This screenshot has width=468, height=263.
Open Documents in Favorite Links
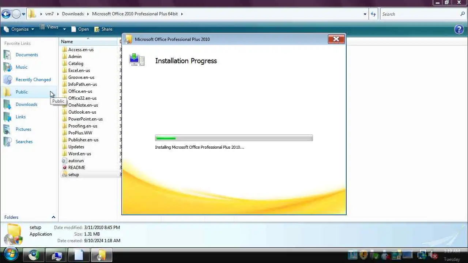(x=27, y=55)
